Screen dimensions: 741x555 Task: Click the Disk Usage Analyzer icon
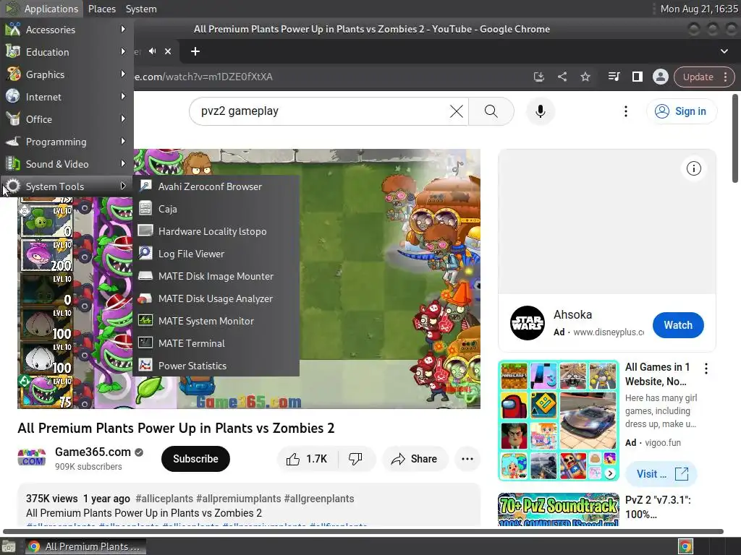click(145, 298)
